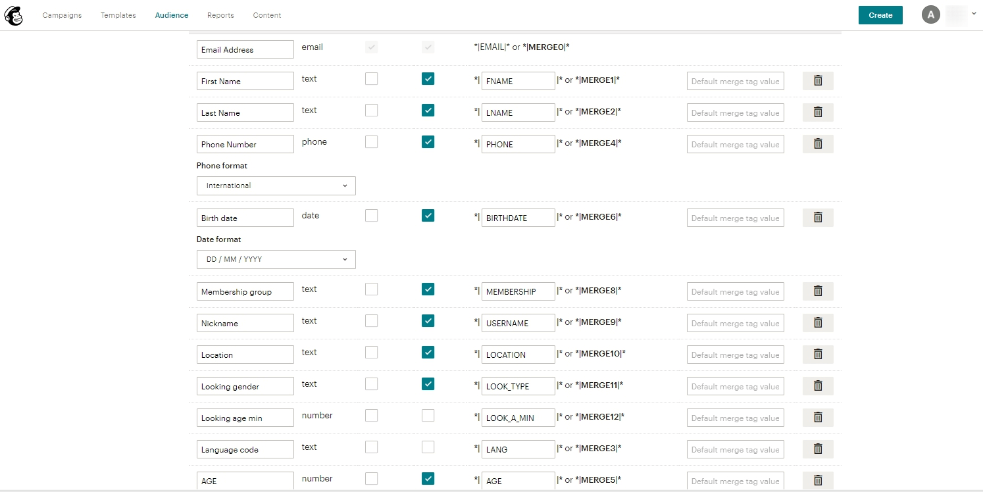The height and width of the screenshot is (492, 983).
Task: Uncheck visible checkbox for Birth date
Action: tap(428, 216)
